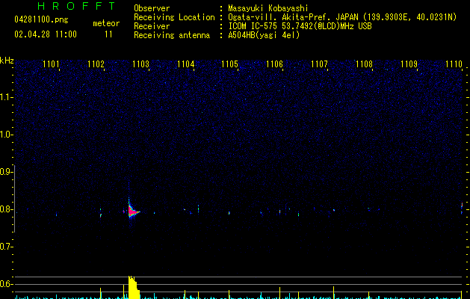Click the A504HB antenna description

264,35
